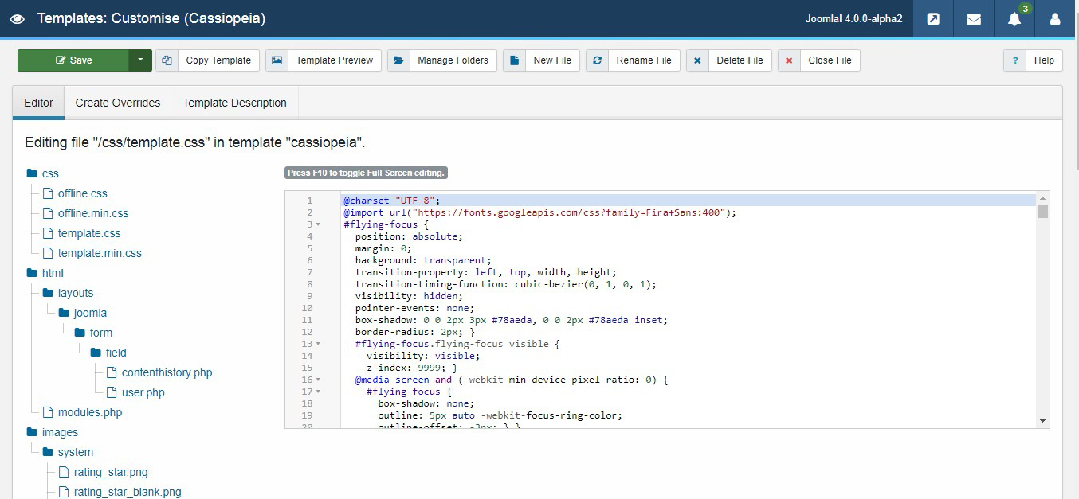Open the user account menu icon
Viewport: 1079px width, 499px height.
click(x=1054, y=19)
